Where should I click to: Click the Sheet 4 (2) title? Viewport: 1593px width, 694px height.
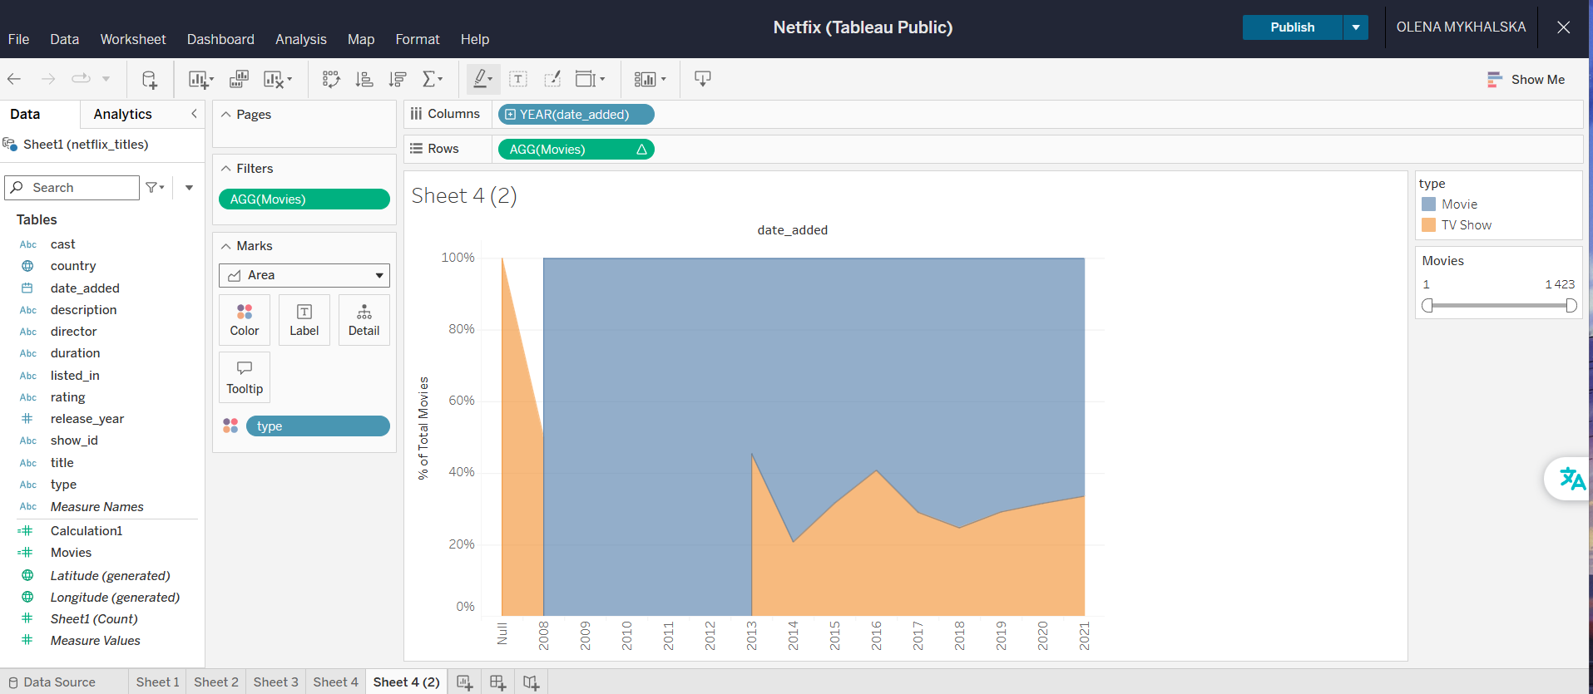(464, 195)
